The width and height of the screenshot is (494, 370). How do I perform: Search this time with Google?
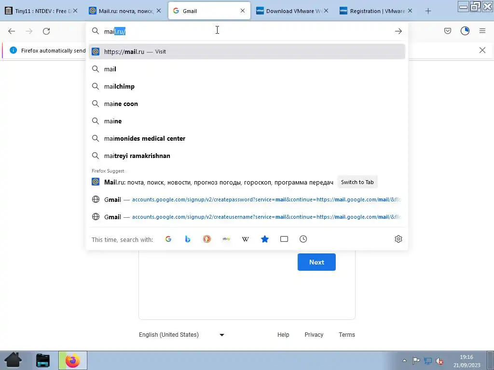(x=168, y=239)
